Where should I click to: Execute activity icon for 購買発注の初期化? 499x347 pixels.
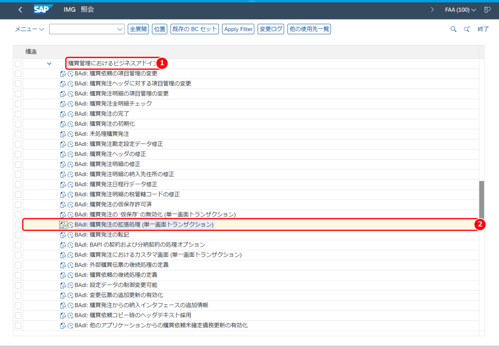pos(70,124)
